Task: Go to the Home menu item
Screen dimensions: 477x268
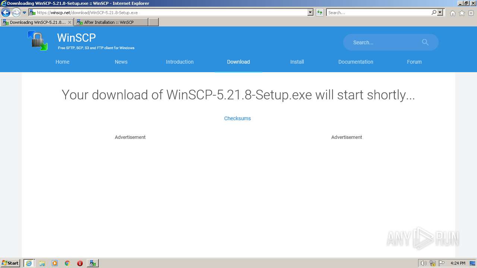Action: click(63, 62)
